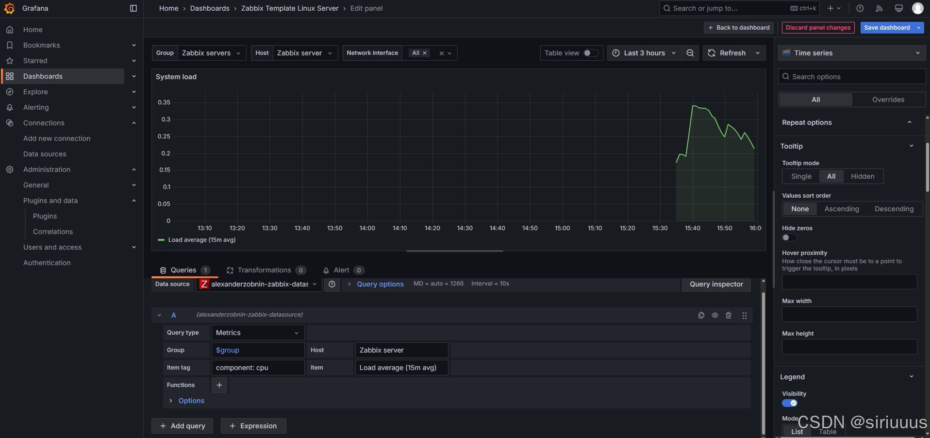
Task: Duplicate query A with copy icon
Action: (x=701, y=315)
